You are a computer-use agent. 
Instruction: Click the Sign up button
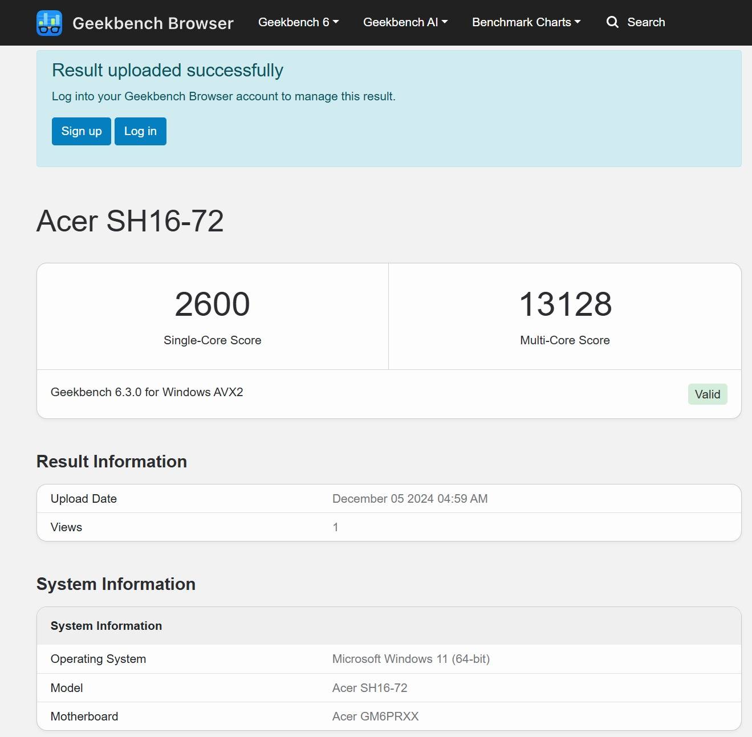tap(82, 131)
